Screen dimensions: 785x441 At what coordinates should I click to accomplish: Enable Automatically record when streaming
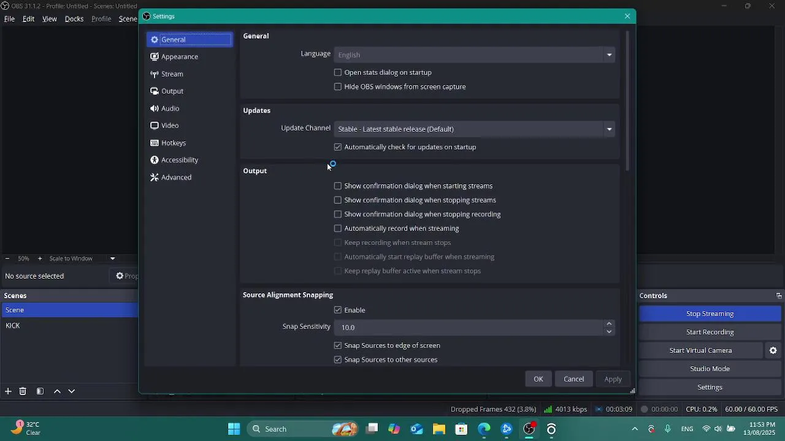click(338, 228)
